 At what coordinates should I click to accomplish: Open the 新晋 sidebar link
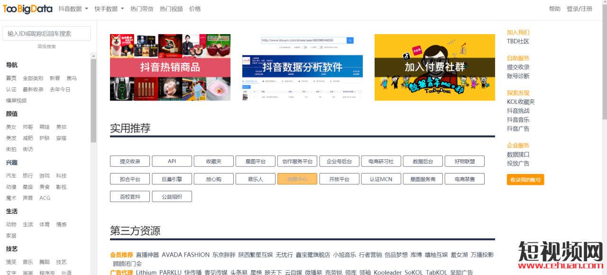click(55, 78)
